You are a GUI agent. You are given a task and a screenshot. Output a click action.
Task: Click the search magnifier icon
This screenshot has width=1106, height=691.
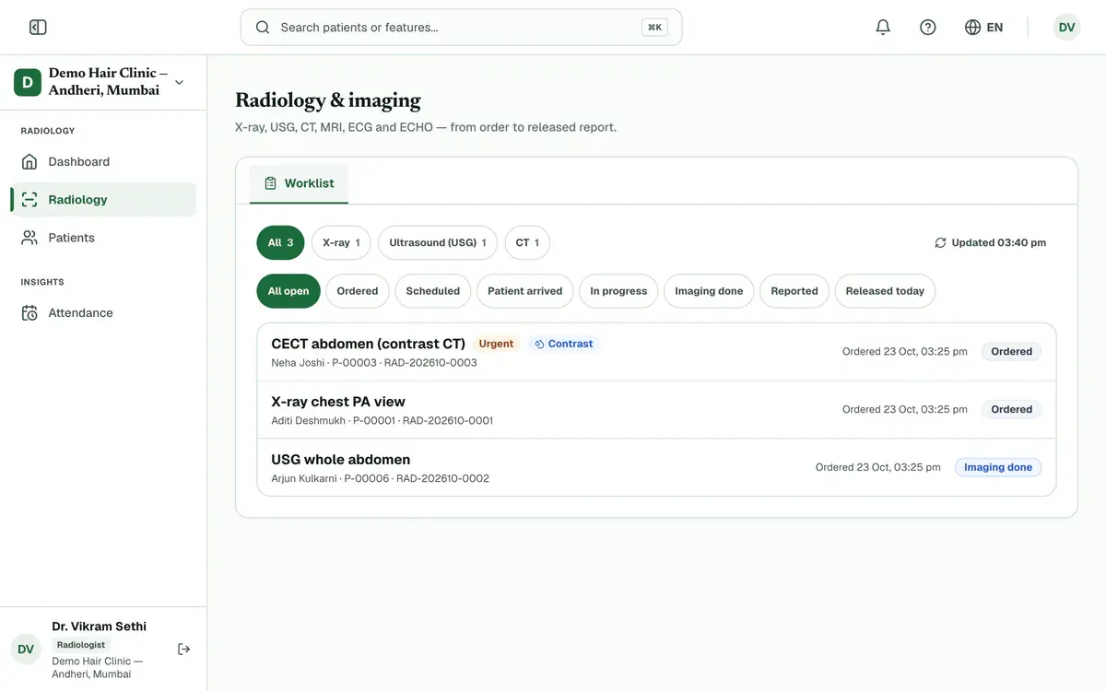tap(263, 28)
